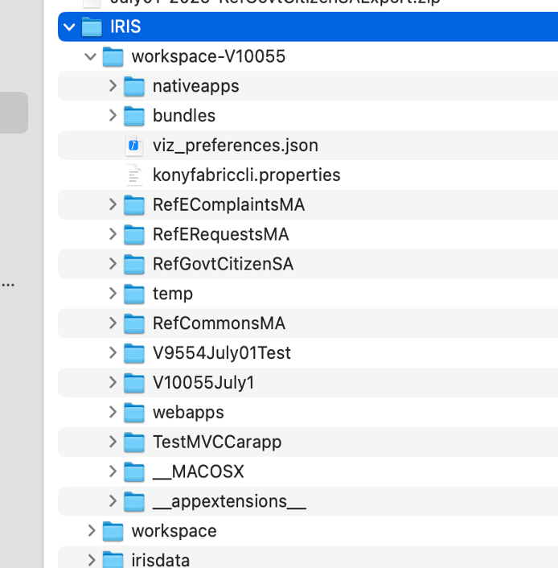Screen dimensions: 558x568
Task: Select the V10055July1 folder name
Action: coord(203,383)
